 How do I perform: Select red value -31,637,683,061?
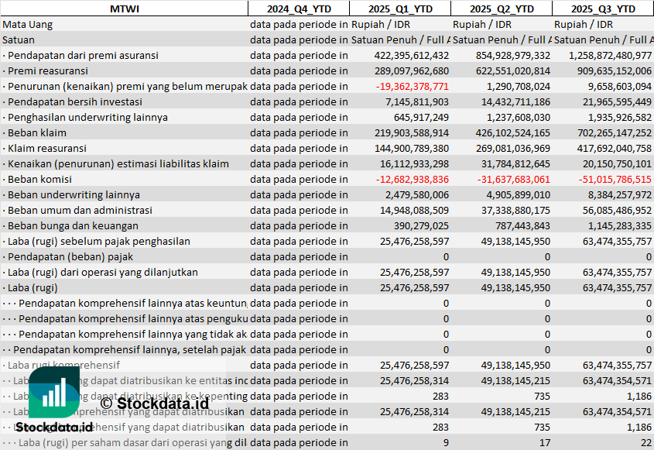(x=513, y=179)
